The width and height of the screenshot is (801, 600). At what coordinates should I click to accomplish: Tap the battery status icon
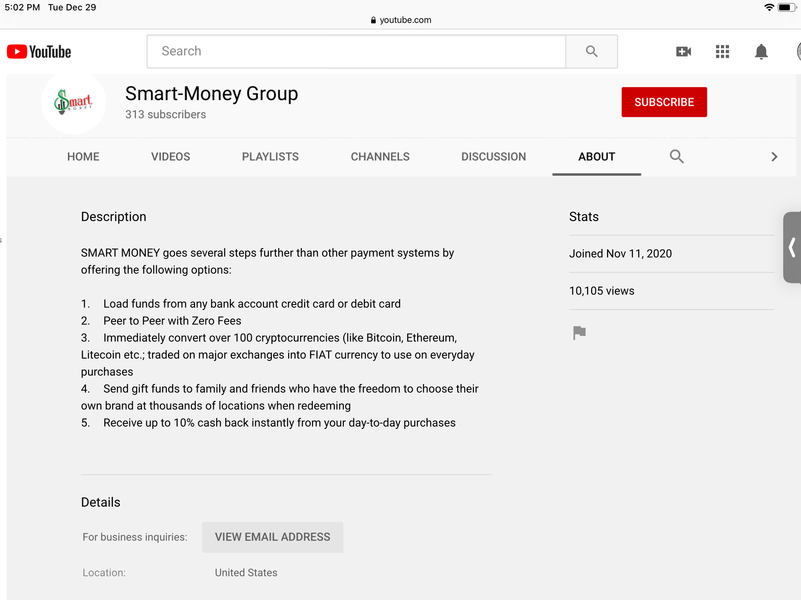(787, 7)
